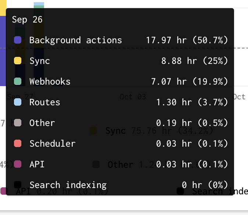This screenshot has width=248, height=215.
Task: Click the green Webhooks swatch in tooltip
Action: pos(18,81)
